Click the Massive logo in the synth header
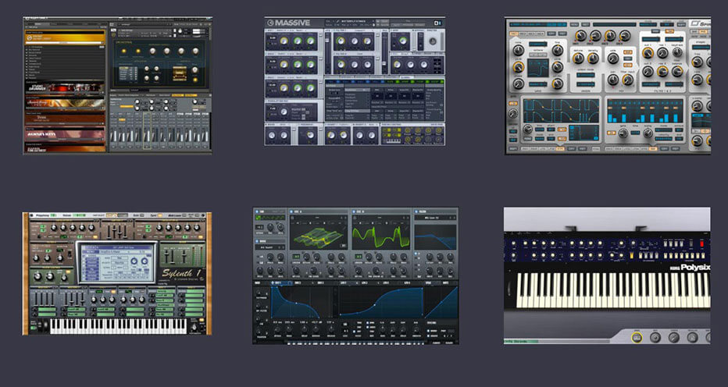This screenshot has height=387, width=728. pos(288,23)
